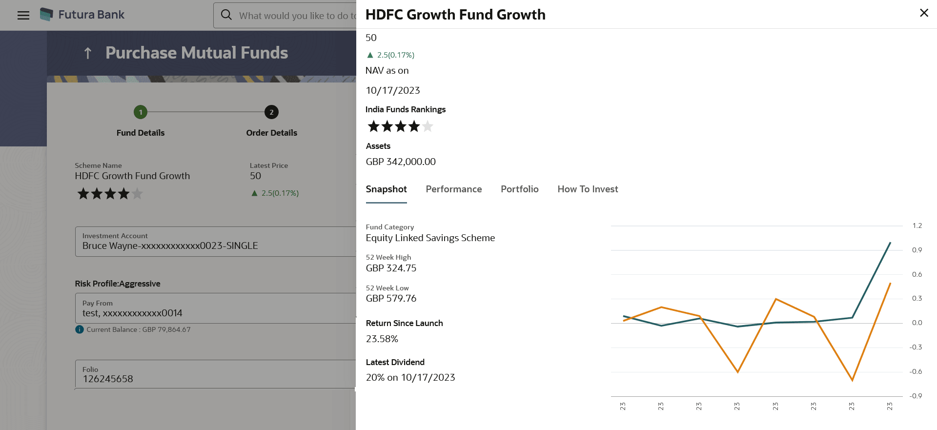Select step 1 Fund Details indicator

pyautogui.click(x=141, y=112)
